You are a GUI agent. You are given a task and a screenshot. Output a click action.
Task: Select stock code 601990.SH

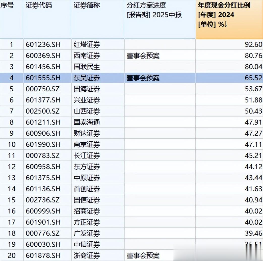coord(43,144)
